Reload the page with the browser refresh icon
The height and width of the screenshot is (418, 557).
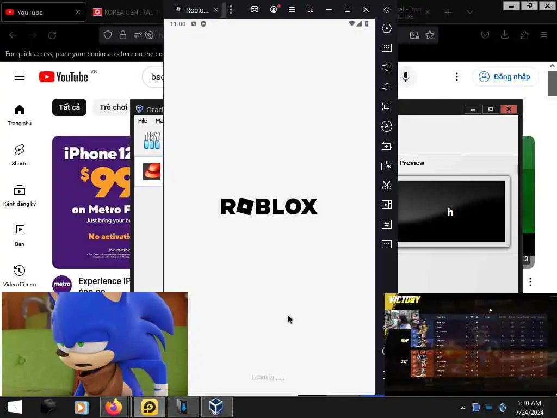click(52, 35)
